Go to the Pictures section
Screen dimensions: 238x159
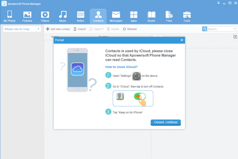pyautogui.click(x=27, y=17)
